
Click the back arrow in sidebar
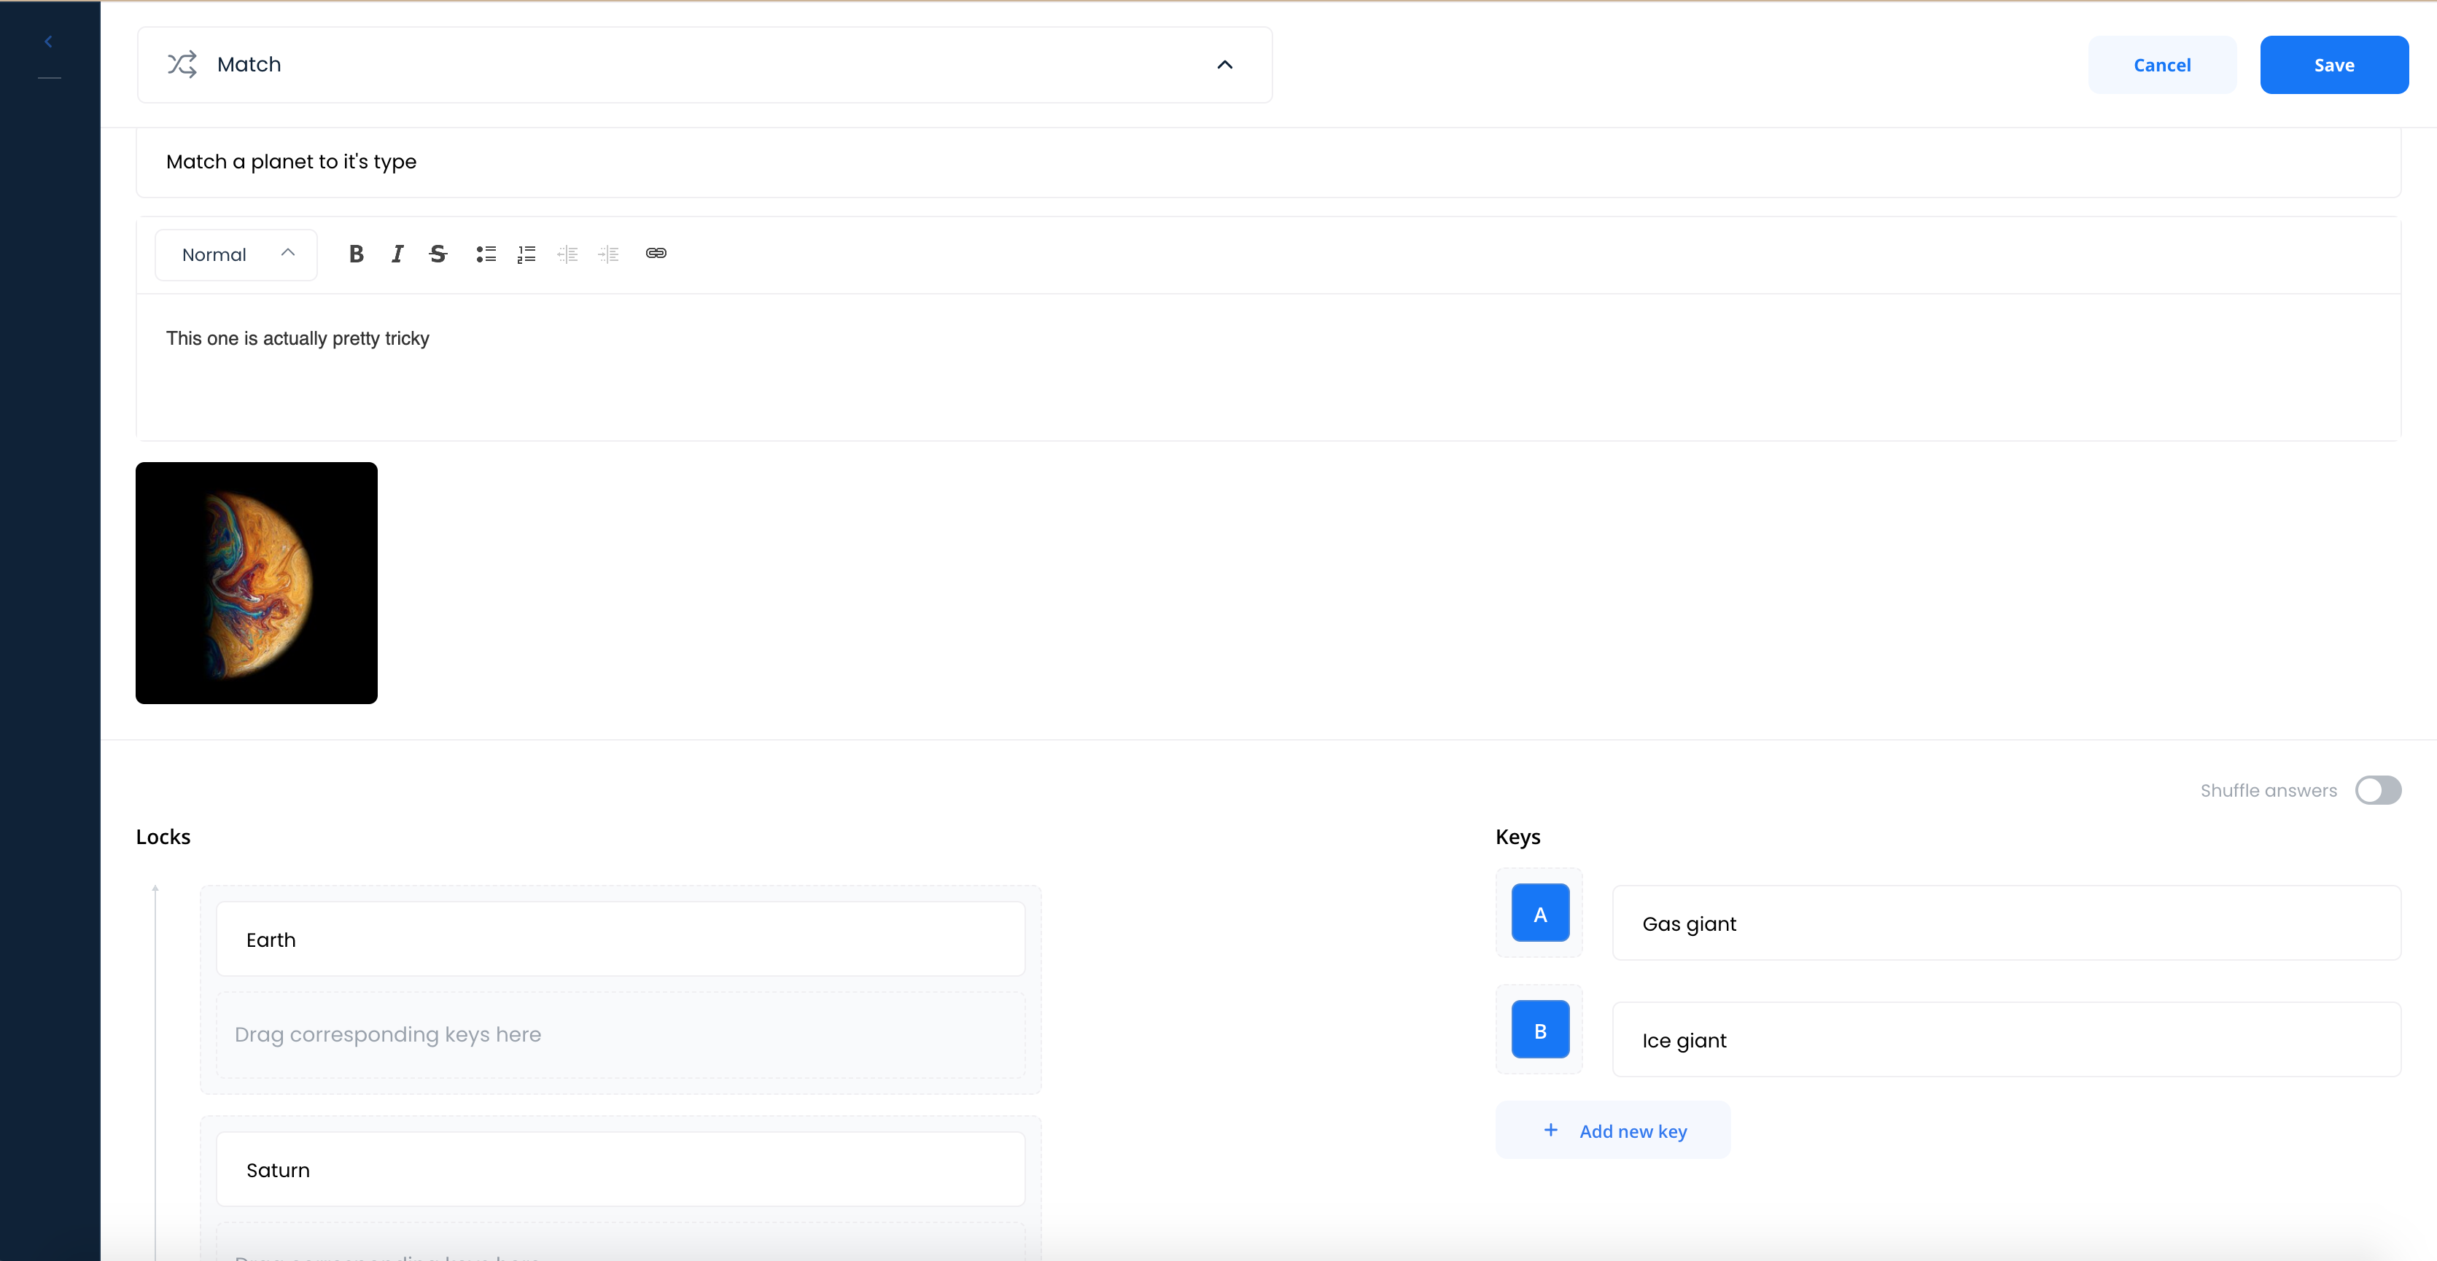click(48, 42)
